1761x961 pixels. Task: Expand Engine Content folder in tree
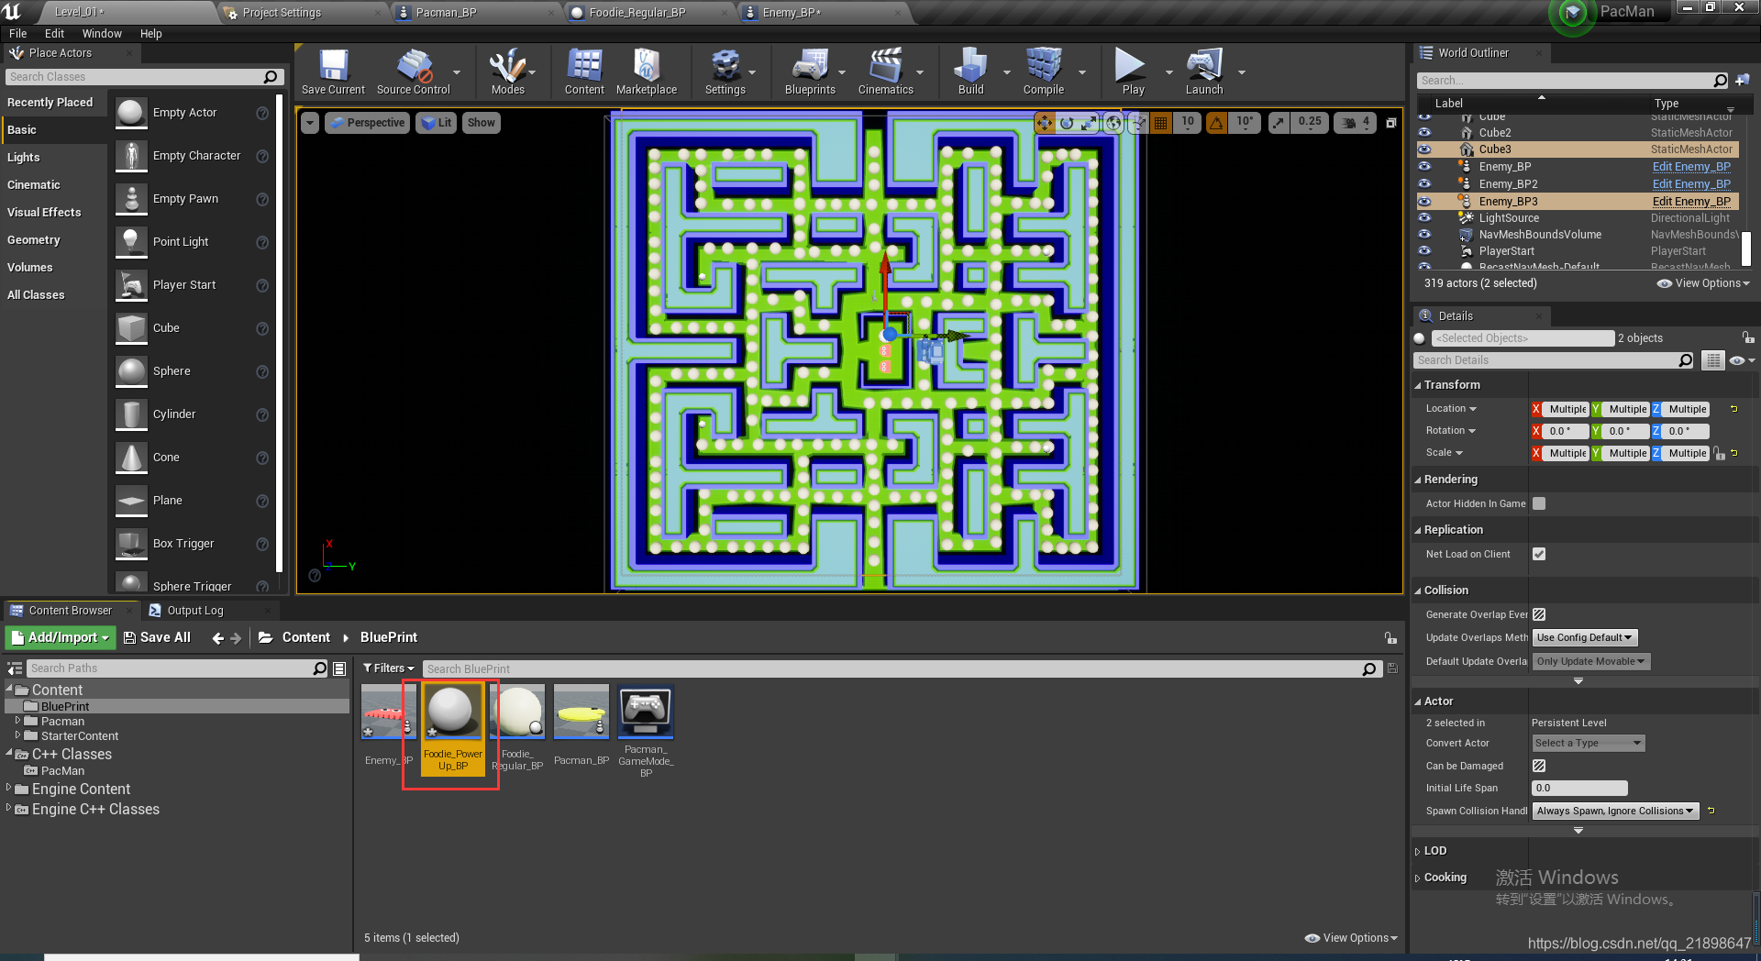point(9,789)
